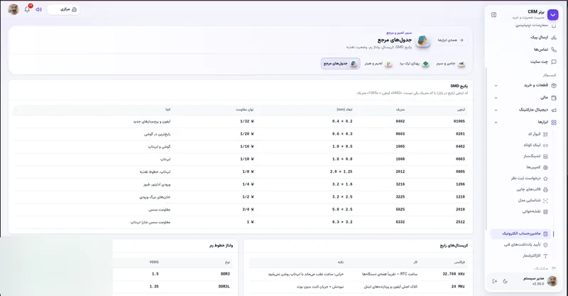Click the phone icon beside تماس‌ها

point(554,50)
